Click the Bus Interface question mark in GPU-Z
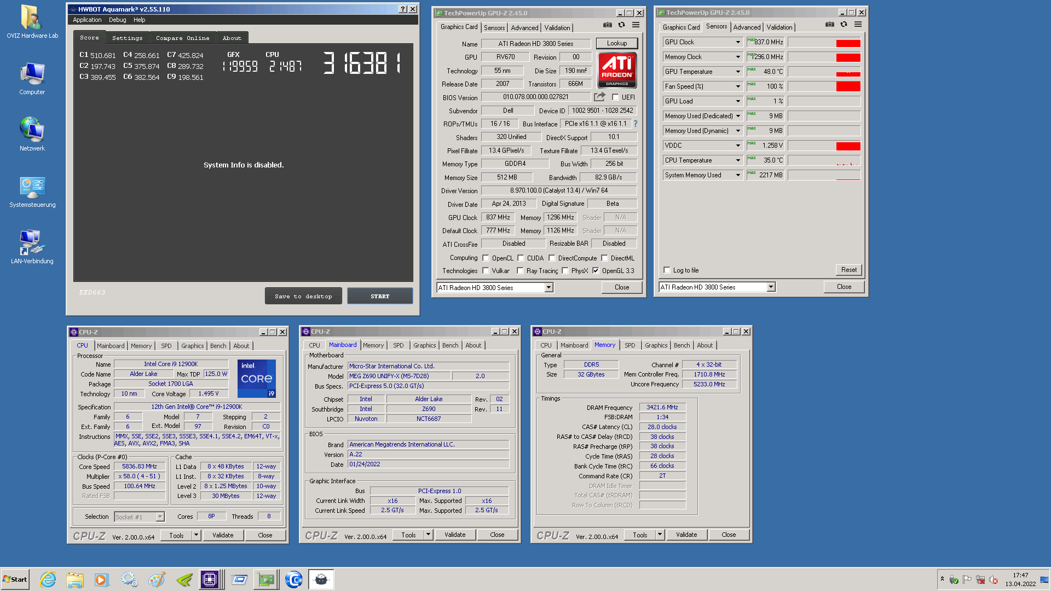Image resolution: width=1051 pixels, height=591 pixels. point(636,124)
